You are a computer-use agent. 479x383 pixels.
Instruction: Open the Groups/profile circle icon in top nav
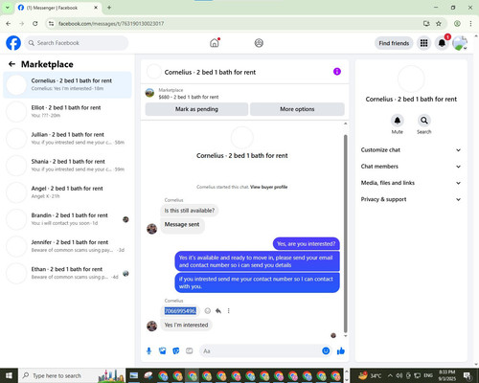(x=259, y=43)
